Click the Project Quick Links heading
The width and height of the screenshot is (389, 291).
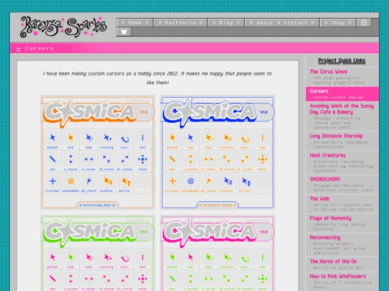pyautogui.click(x=341, y=60)
